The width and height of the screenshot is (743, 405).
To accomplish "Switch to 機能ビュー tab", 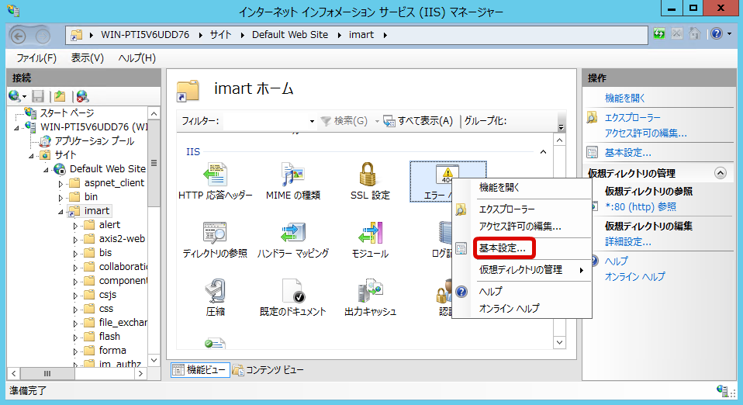I will pos(200,369).
